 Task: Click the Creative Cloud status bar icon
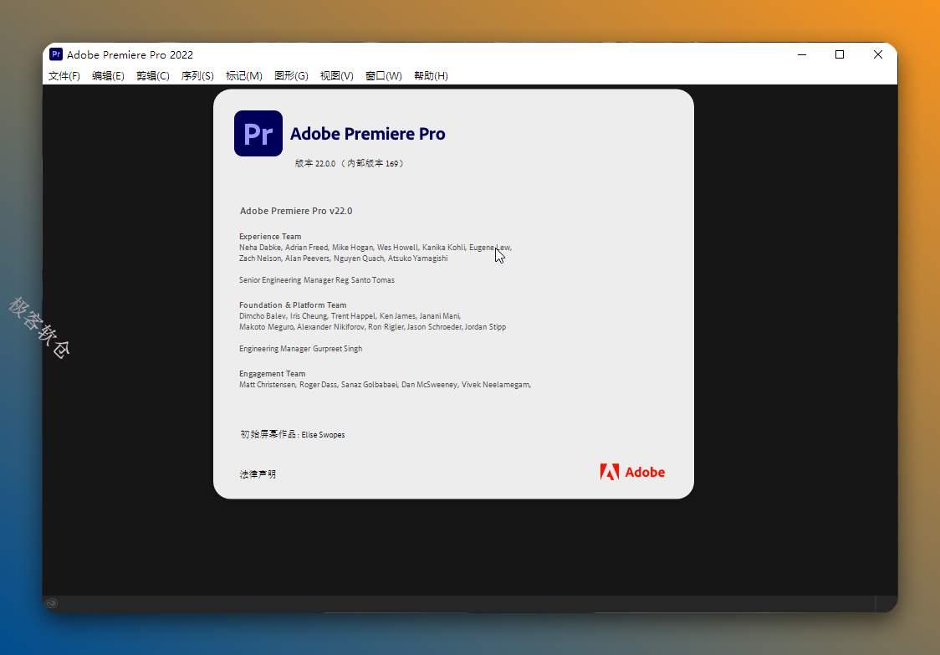52,603
